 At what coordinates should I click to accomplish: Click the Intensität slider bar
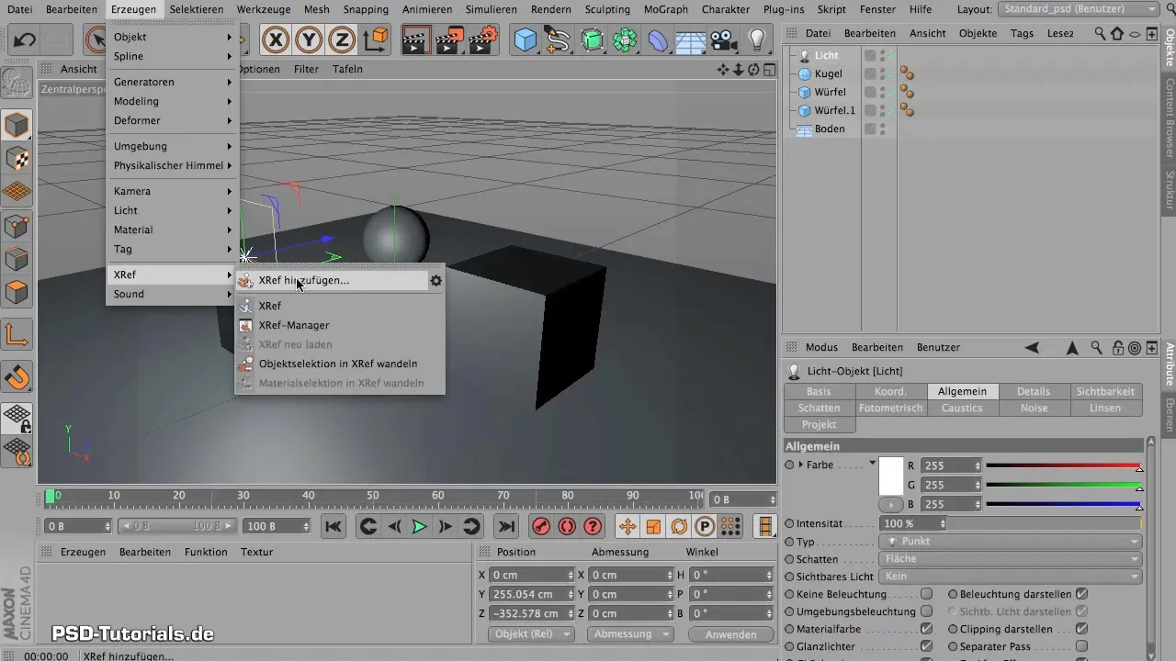1045,523
